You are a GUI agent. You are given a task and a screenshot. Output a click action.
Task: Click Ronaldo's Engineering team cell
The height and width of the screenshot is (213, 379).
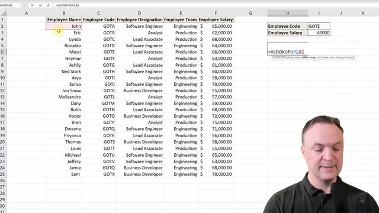coord(181,46)
